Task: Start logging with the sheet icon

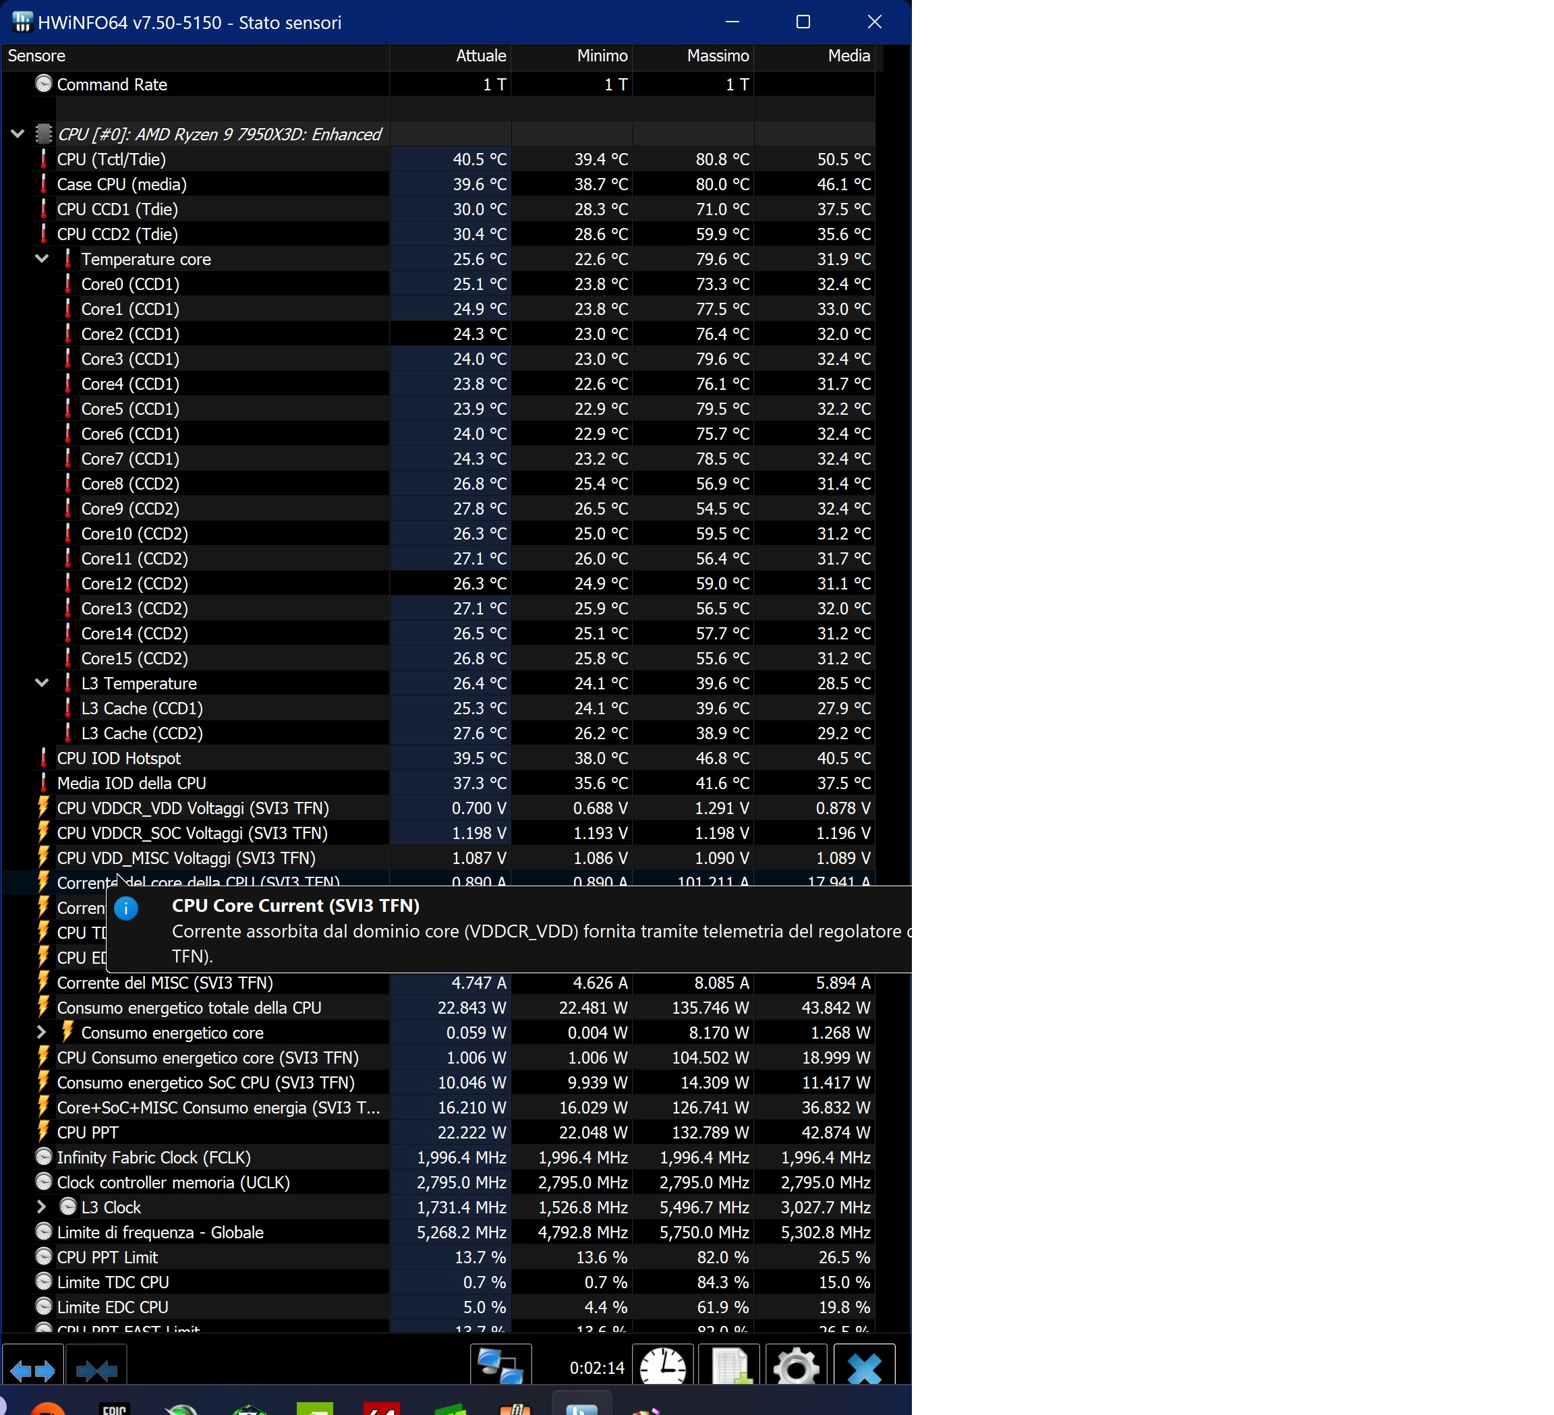Action: click(729, 1367)
